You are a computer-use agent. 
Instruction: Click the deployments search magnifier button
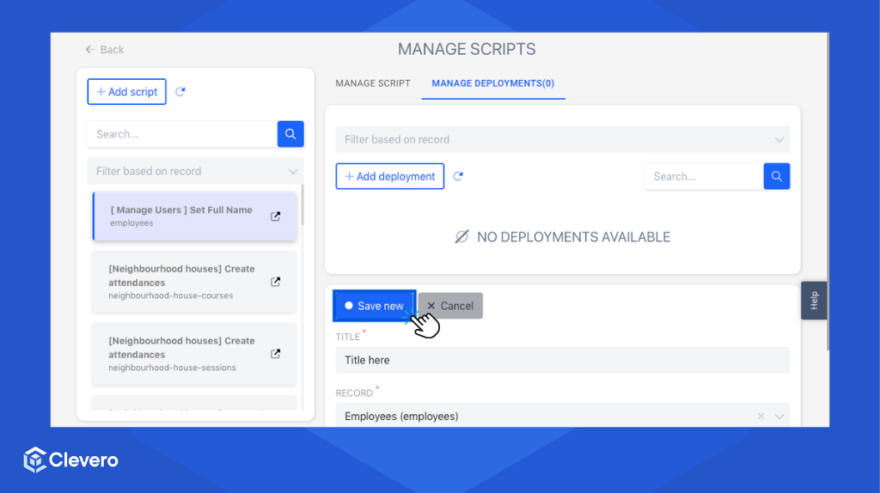(777, 176)
